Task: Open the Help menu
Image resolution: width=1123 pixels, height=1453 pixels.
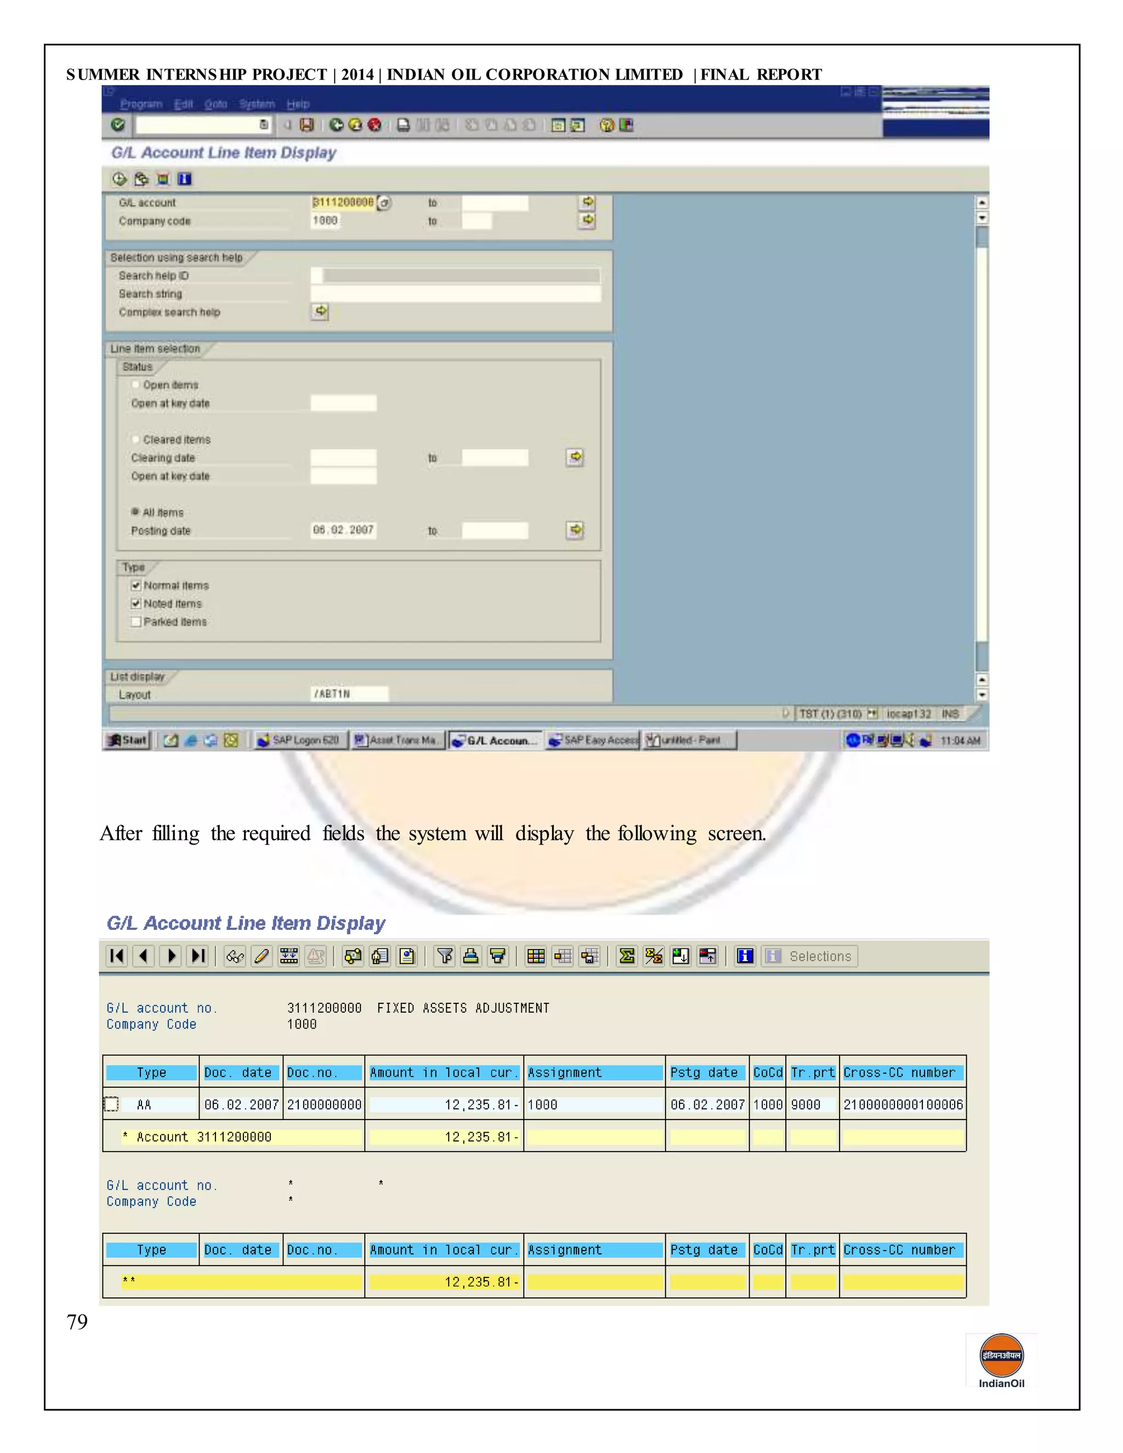Action: click(298, 104)
